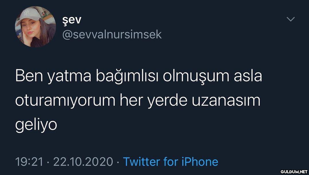
Task: Click the tweet's first word "Ben"
Action: (x=29, y=76)
